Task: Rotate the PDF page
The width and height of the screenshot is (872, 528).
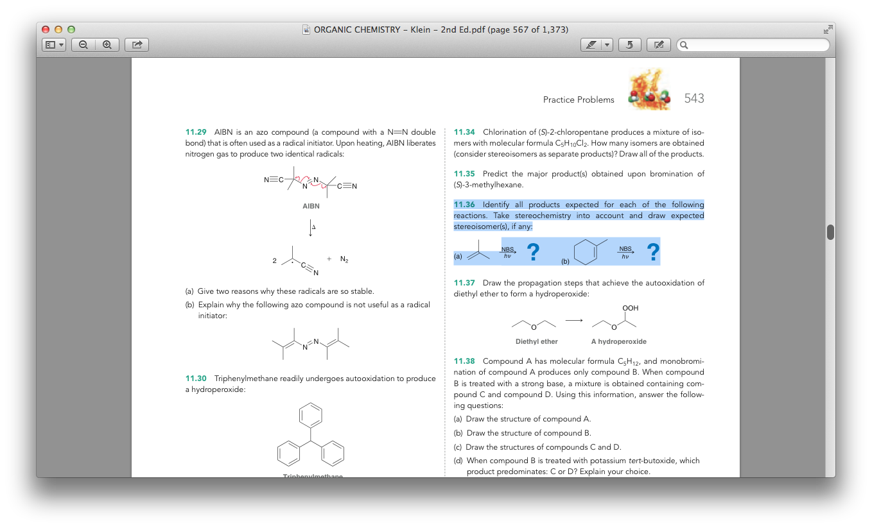Action: pyautogui.click(x=629, y=44)
